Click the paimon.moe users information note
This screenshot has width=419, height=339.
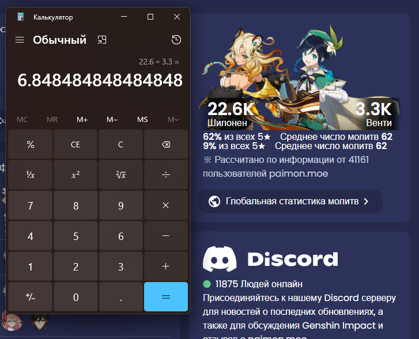(286, 166)
